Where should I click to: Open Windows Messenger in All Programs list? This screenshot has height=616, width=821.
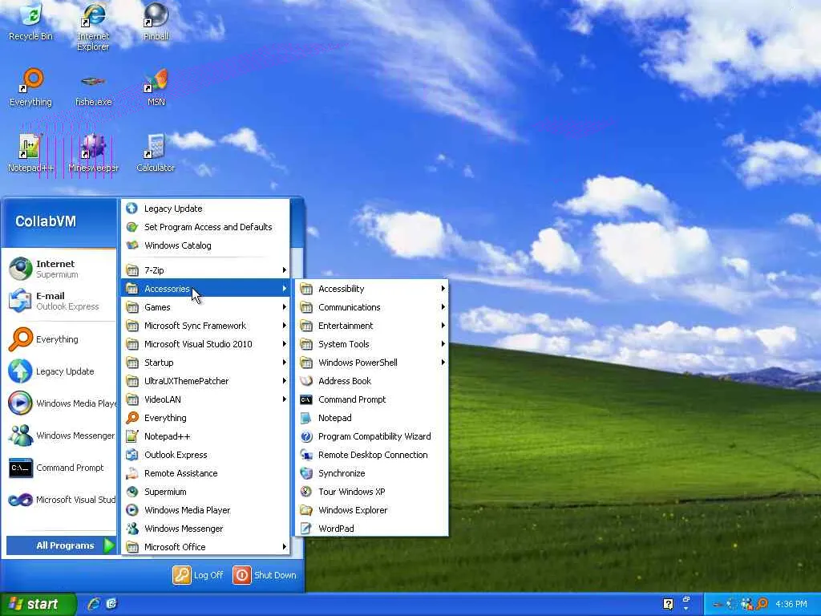(205, 528)
